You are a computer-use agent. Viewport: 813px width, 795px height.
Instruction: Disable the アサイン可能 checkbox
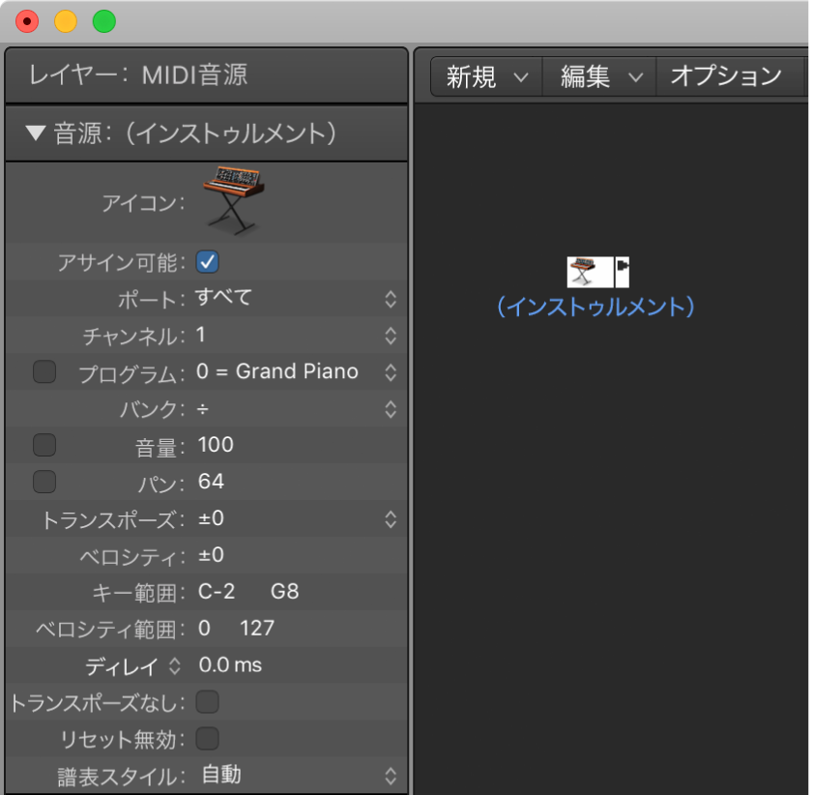[x=207, y=261]
